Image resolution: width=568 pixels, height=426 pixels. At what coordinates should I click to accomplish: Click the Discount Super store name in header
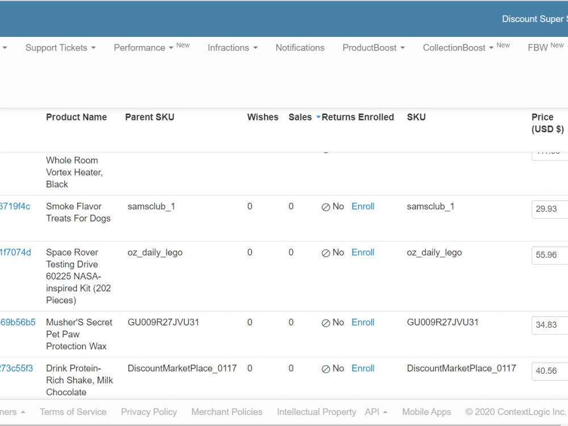click(x=534, y=19)
